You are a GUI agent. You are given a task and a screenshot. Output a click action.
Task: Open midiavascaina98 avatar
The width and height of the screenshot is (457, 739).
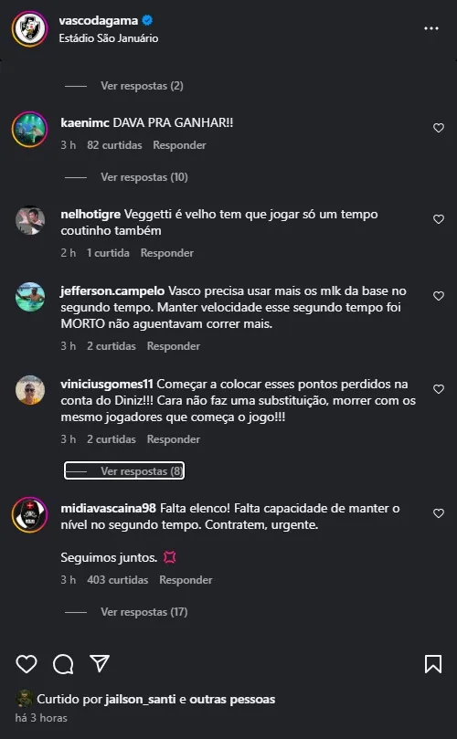(x=30, y=514)
